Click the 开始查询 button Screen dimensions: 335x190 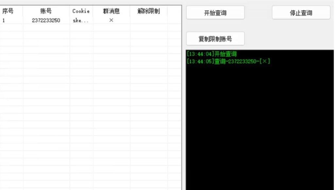click(215, 13)
